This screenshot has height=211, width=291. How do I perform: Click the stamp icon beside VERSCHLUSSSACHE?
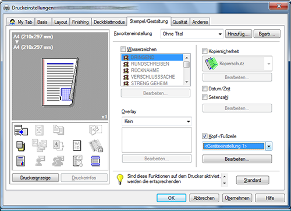(x=126, y=77)
